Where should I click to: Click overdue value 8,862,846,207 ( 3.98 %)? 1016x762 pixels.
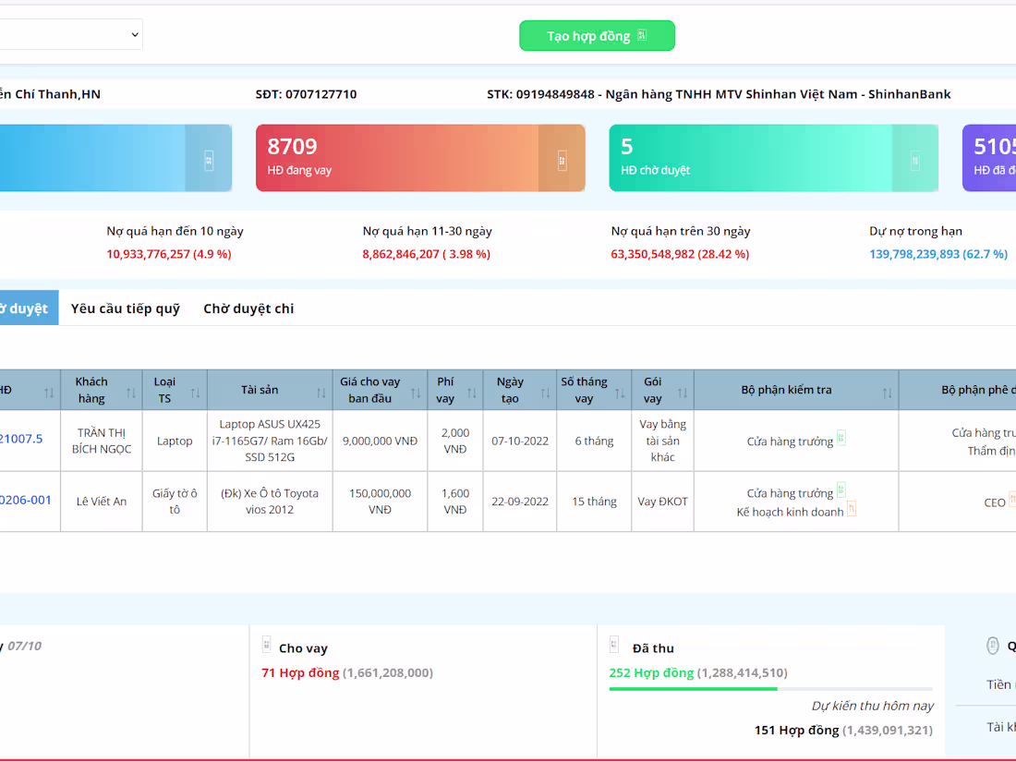[427, 254]
